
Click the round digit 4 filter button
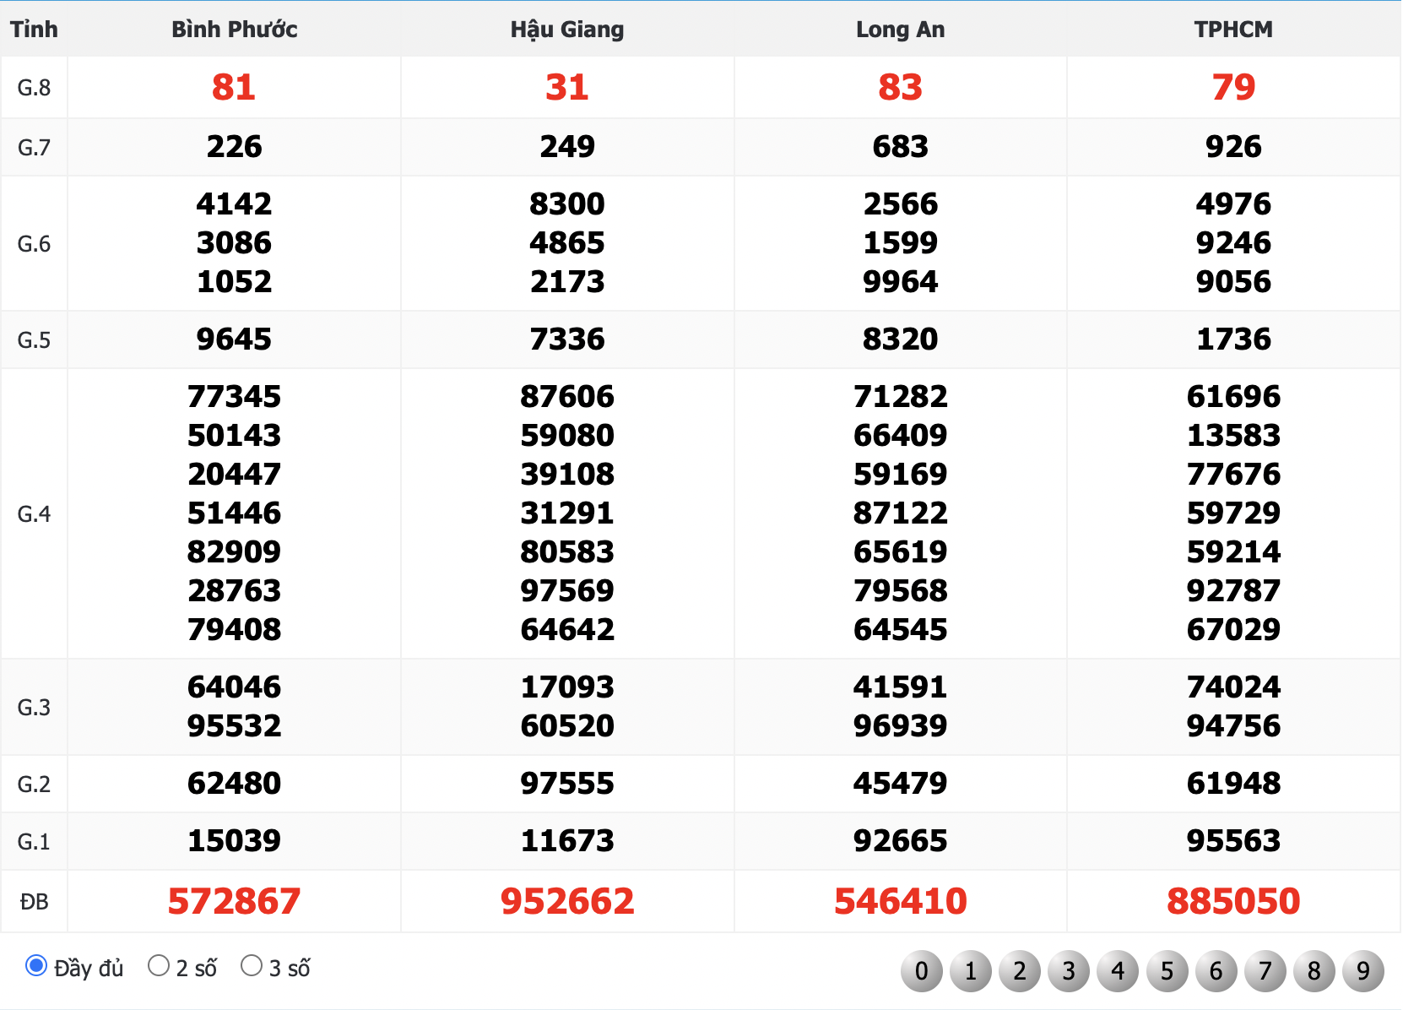tap(1118, 971)
